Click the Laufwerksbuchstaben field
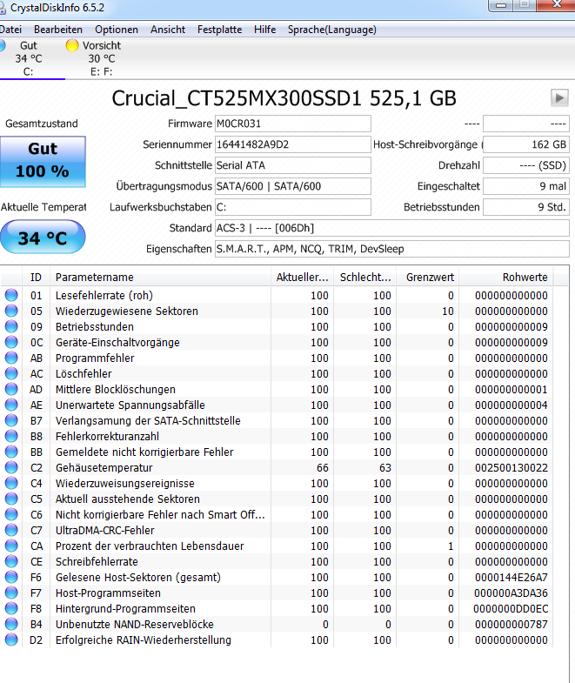575x683 pixels. pos(293,207)
